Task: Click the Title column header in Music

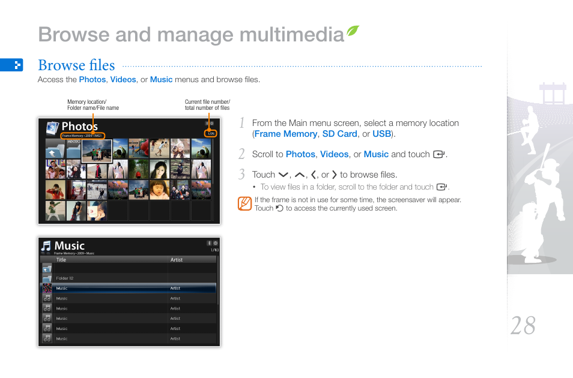Action: (x=61, y=260)
